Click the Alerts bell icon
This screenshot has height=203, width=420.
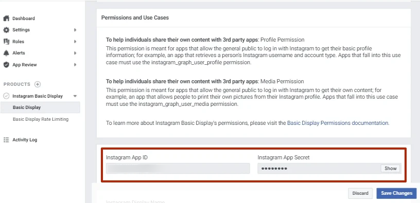coord(6,53)
